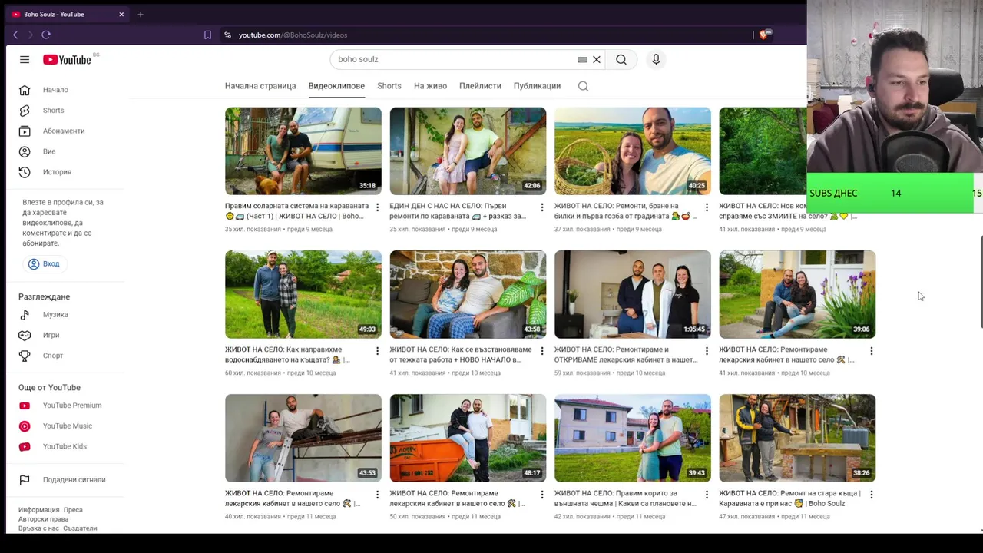Open the Абонаменти subscriptions icon
The image size is (983, 553).
(x=25, y=131)
